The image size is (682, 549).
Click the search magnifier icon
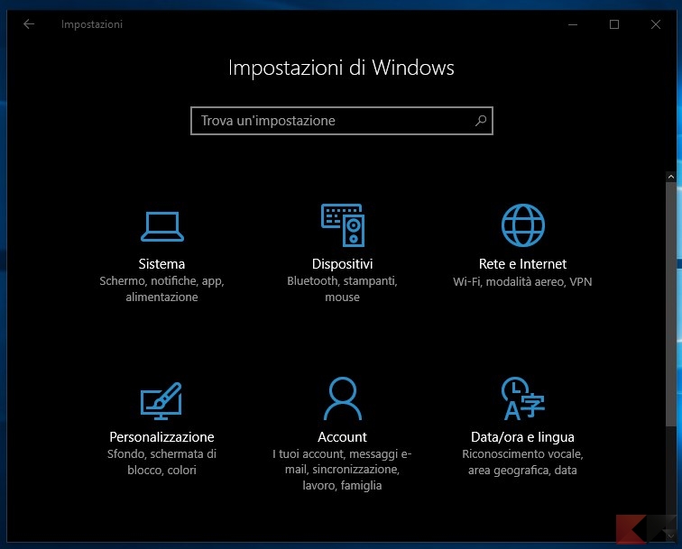pos(481,121)
